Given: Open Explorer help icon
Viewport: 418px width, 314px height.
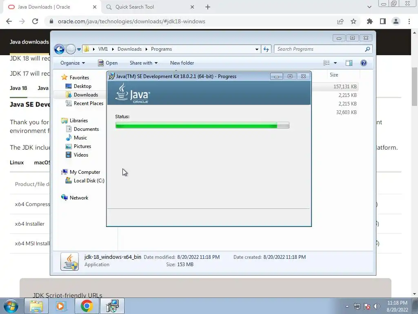Looking at the screenshot, I should point(364,63).
